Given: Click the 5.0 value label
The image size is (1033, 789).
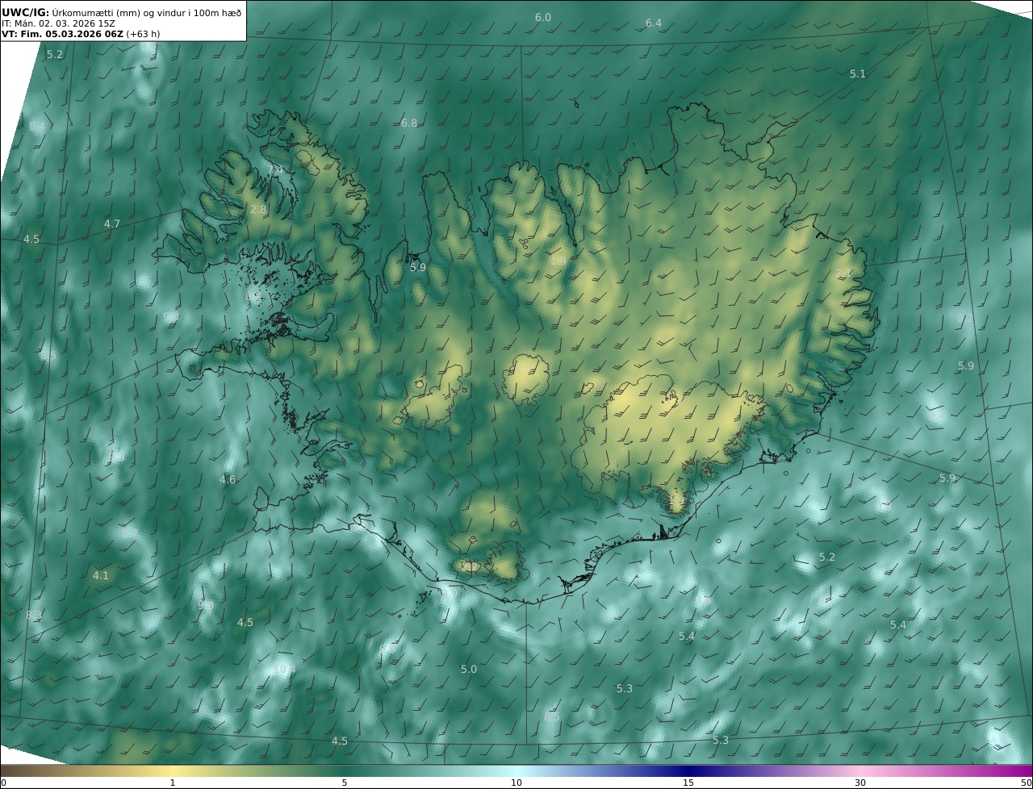Looking at the screenshot, I should click(x=469, y=670).
